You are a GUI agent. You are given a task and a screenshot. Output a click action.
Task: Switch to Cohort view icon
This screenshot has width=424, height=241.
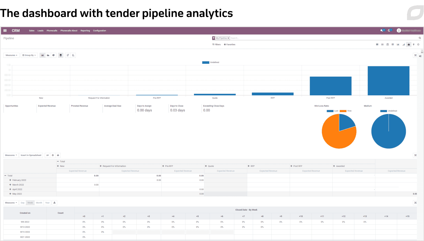(403, 44)
